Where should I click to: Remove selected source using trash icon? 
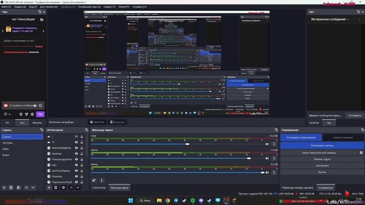56,187
